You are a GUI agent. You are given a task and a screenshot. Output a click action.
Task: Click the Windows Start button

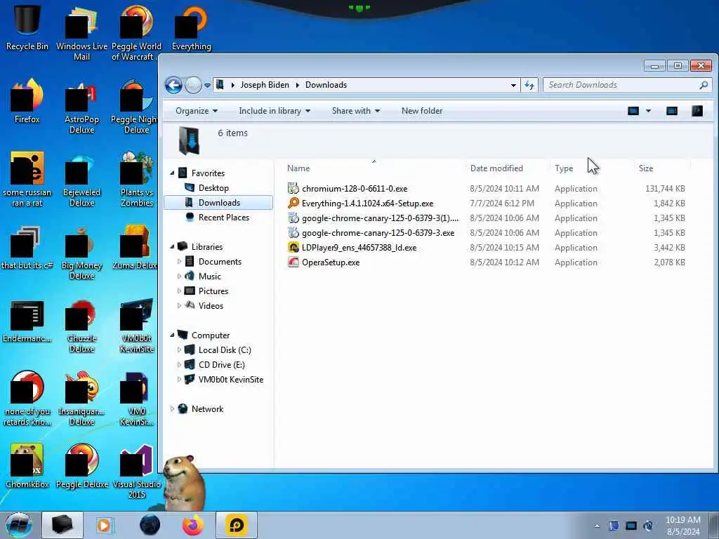tap(18, 525)
